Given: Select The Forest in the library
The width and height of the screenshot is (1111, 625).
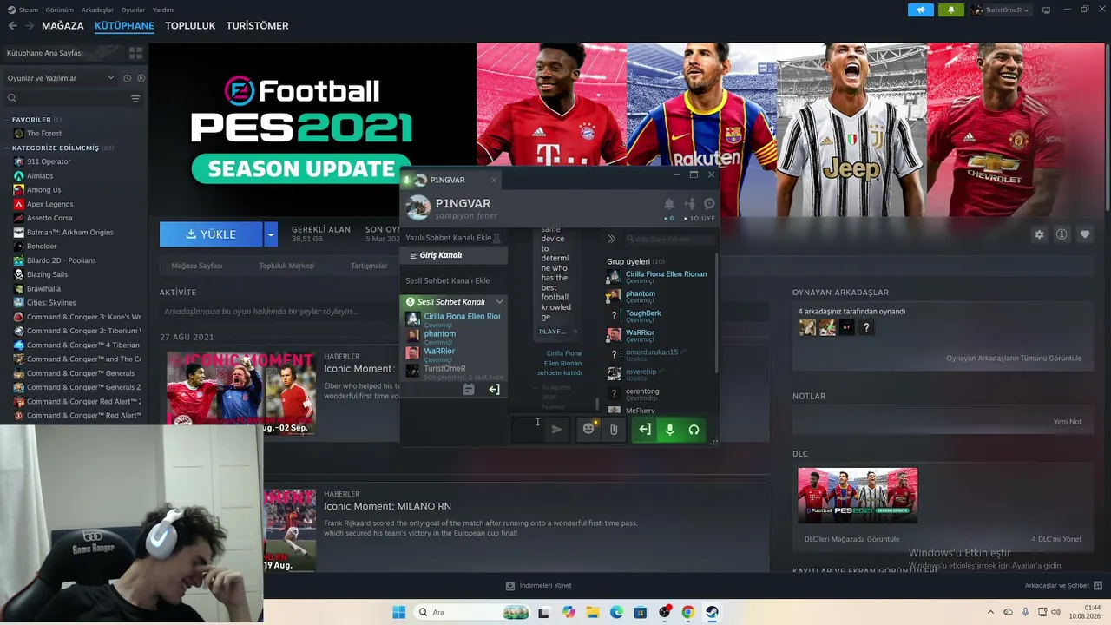Looking at the screenshot, I should (44, 134).
